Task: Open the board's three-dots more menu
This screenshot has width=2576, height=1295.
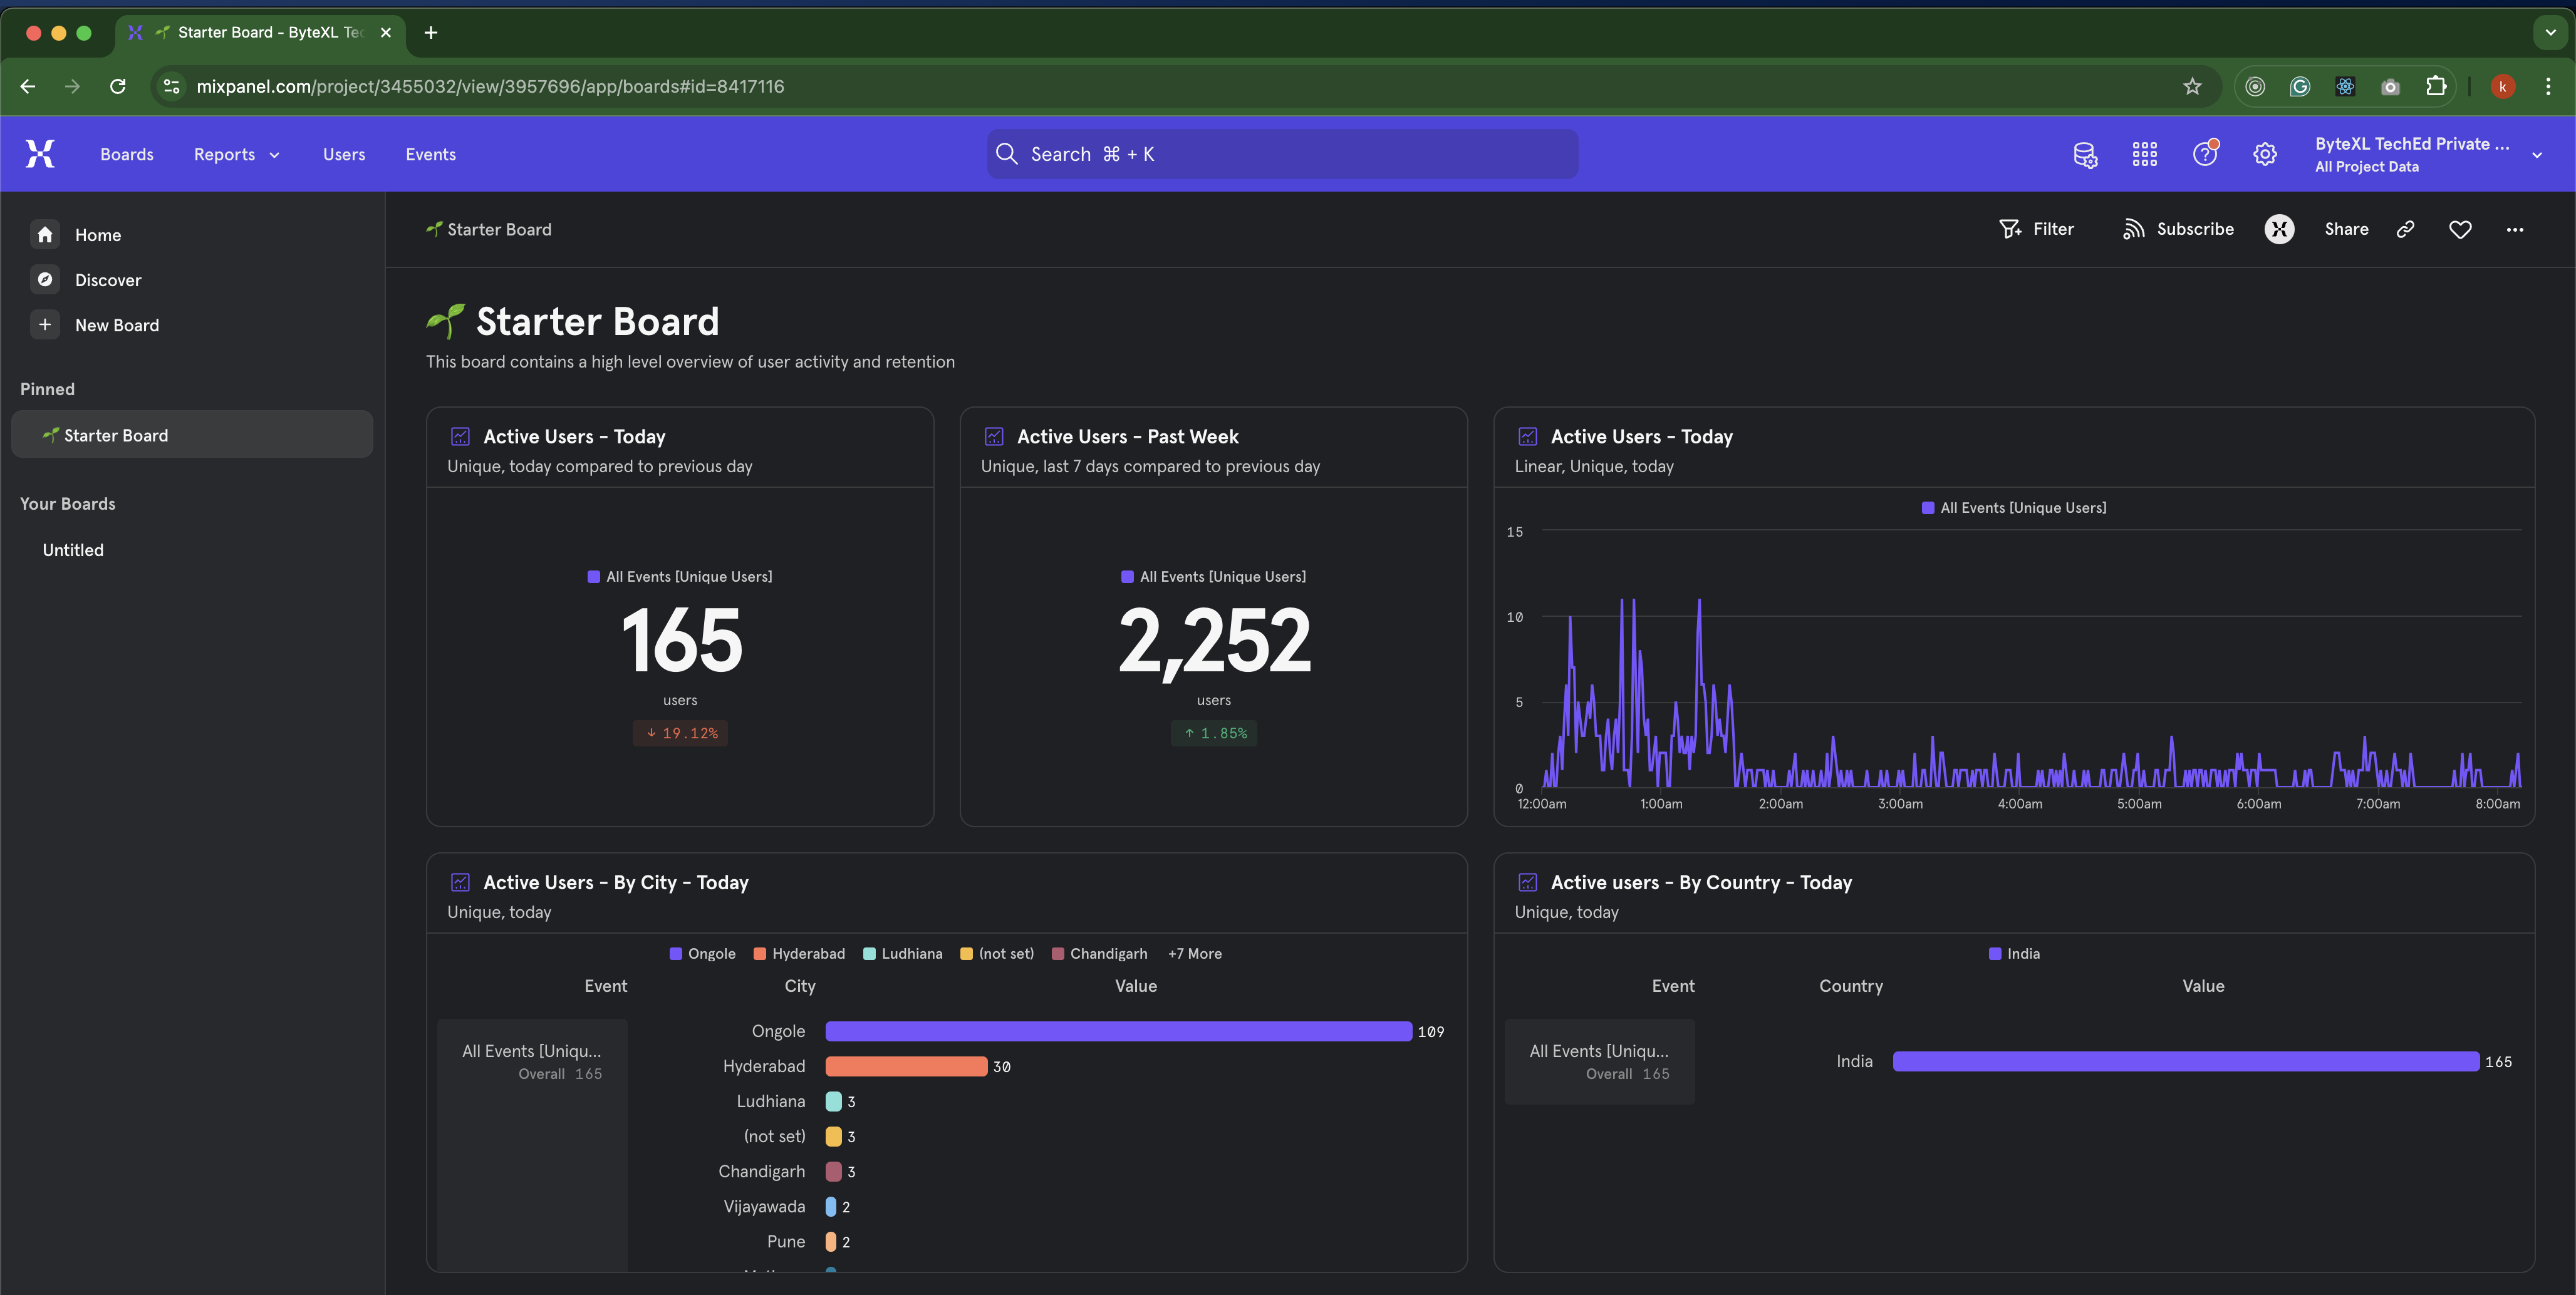Action: (2514, 230)
